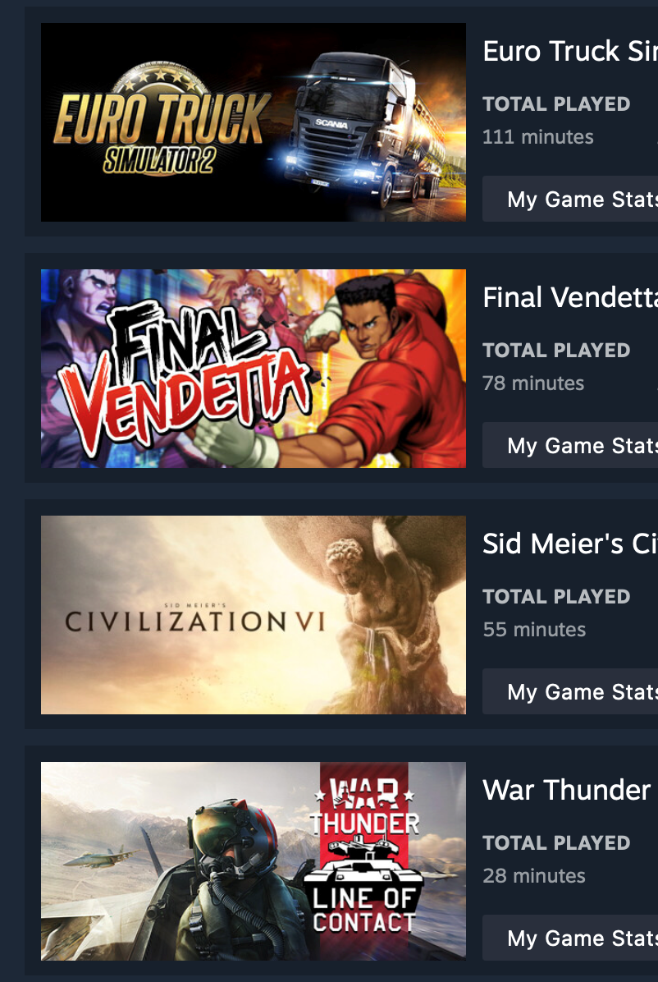Viewport: 658px width, 982px height.
Task: Open the War Thunder Line of Contact banner
Action: point(253,861)
